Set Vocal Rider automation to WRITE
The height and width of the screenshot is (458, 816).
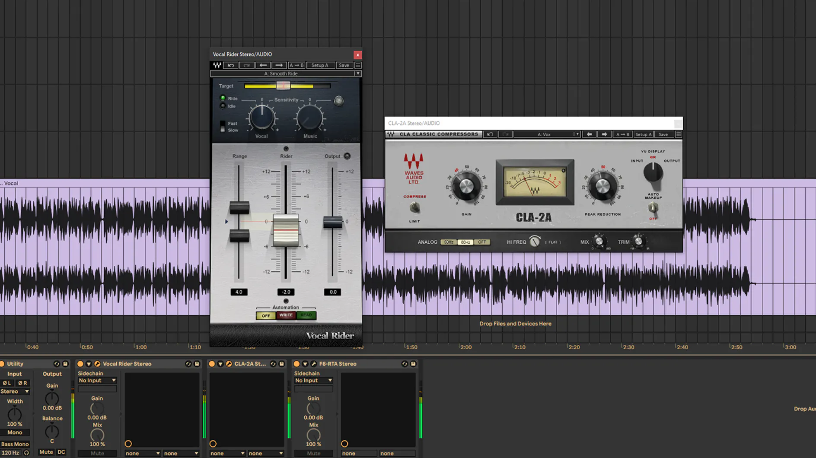(x=286, y=315)
